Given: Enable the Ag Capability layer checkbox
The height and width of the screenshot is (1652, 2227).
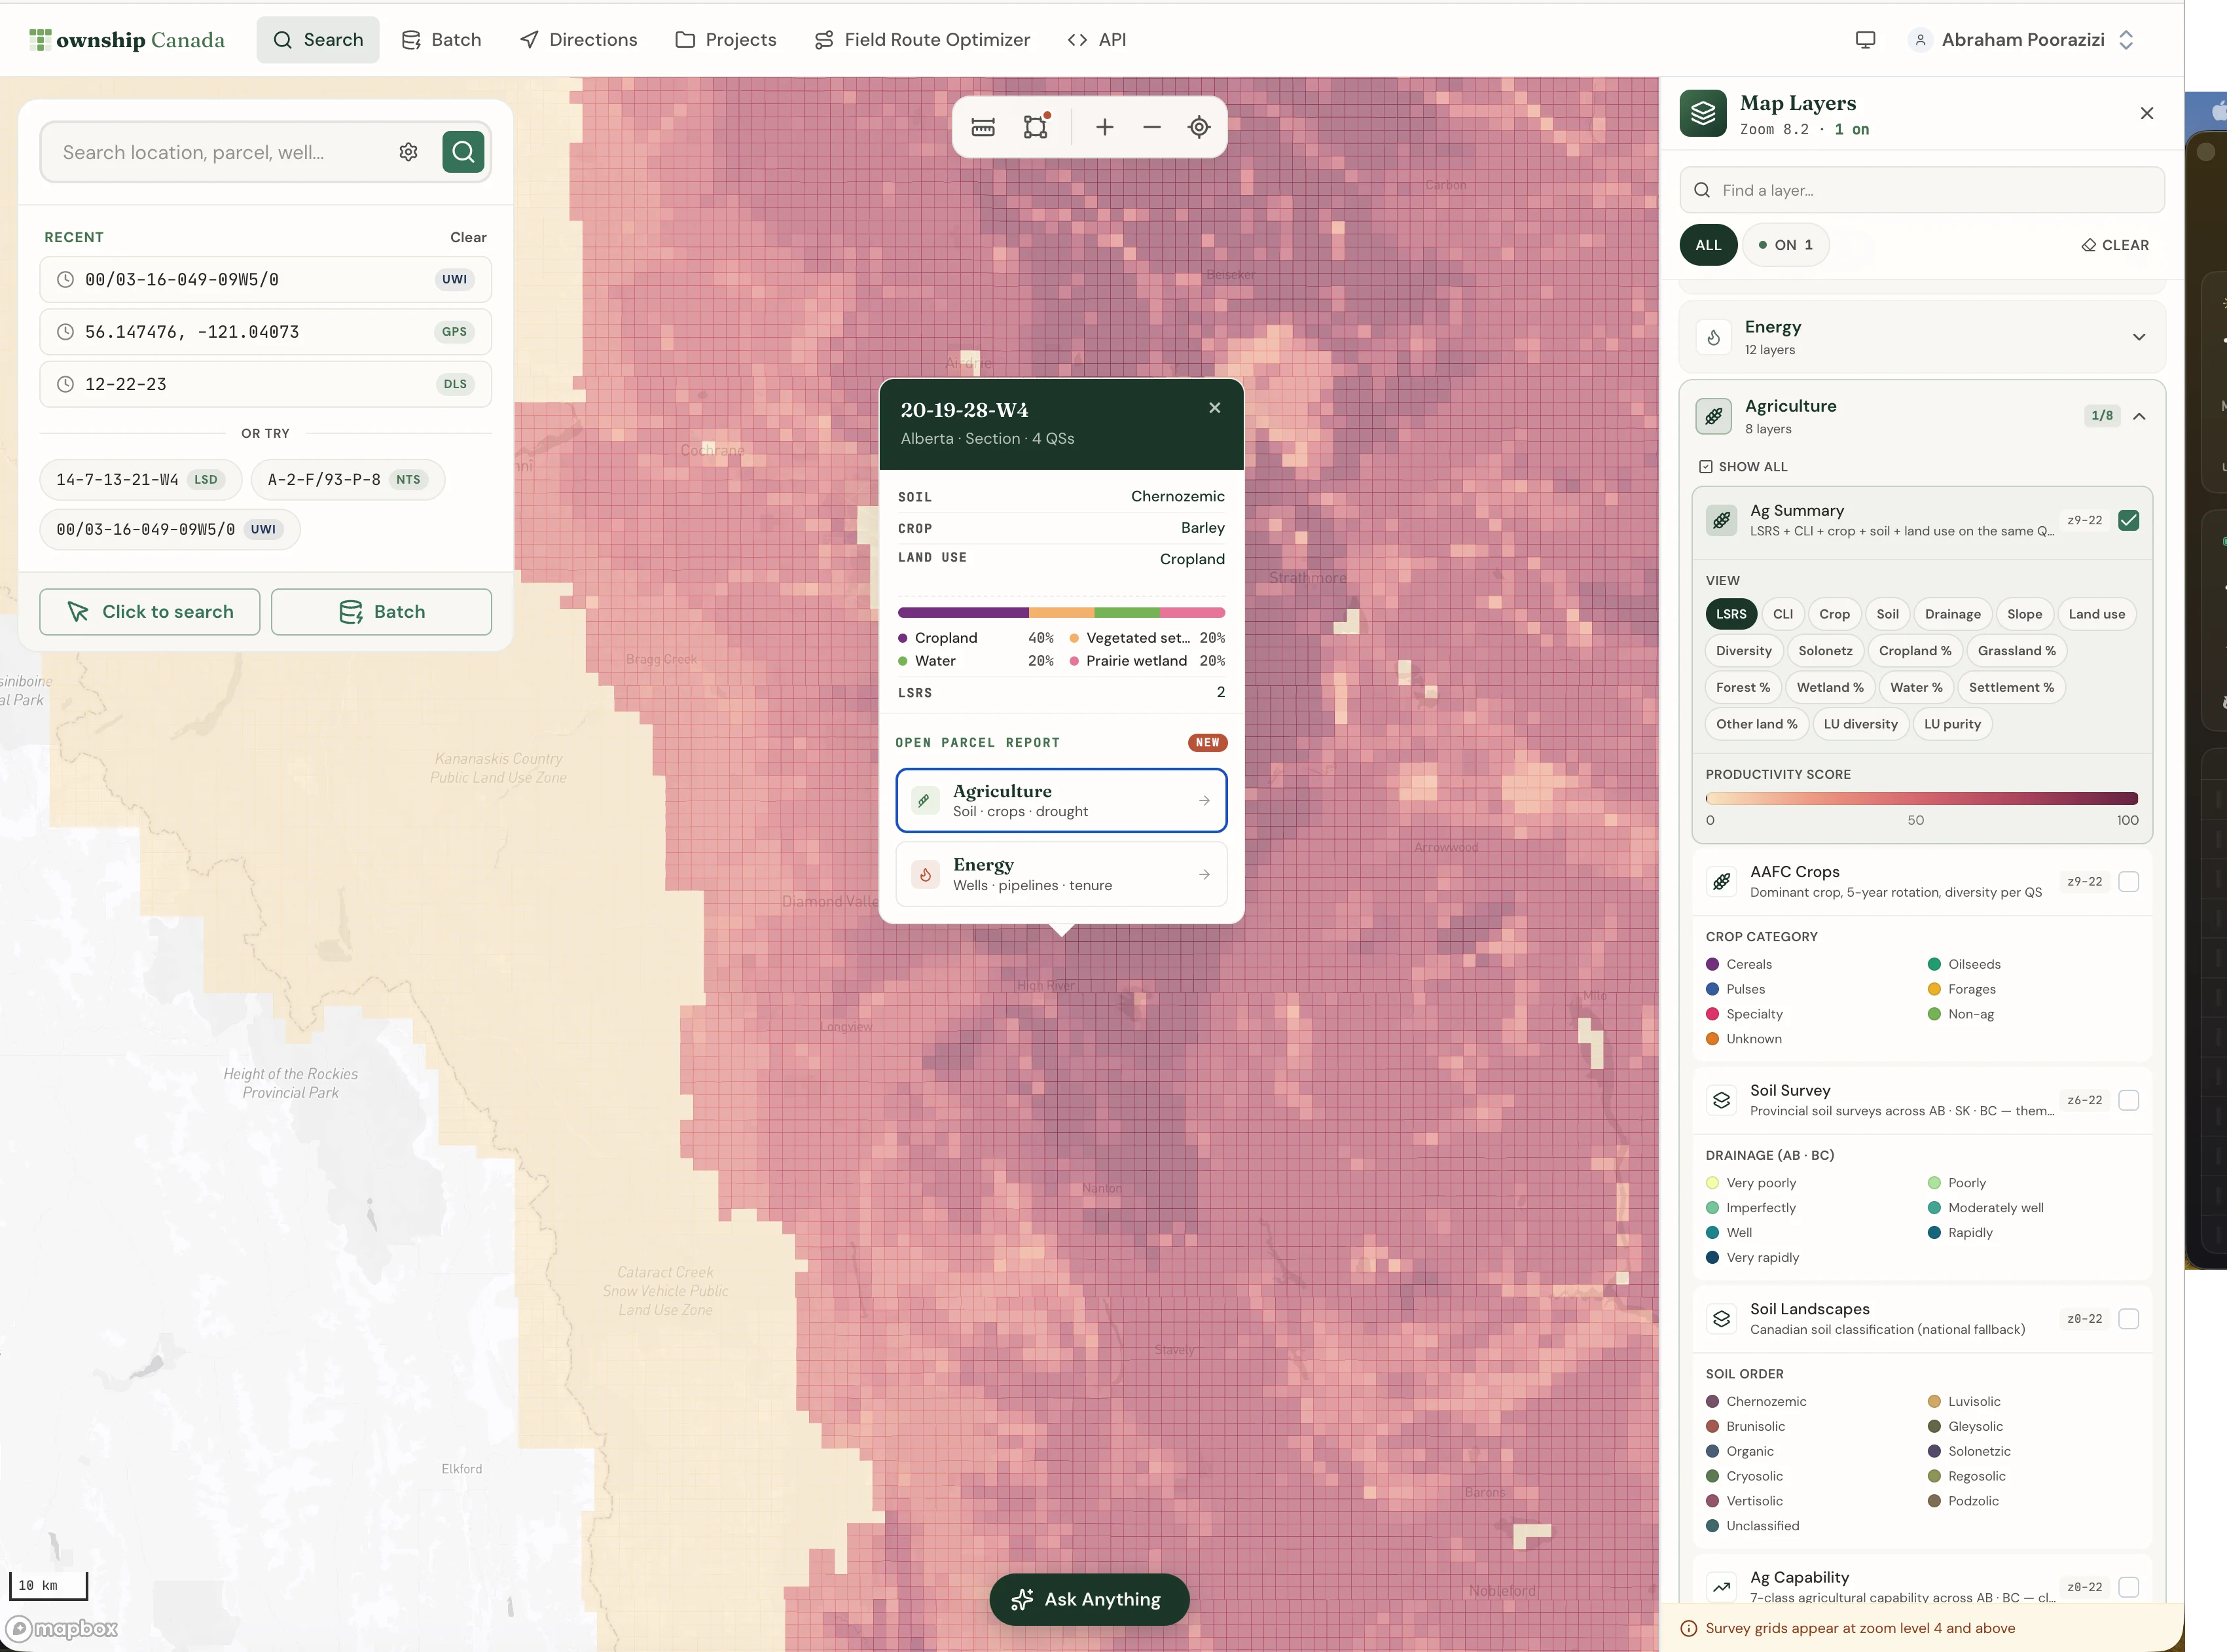Looking at the screenshot, I should pos(2128,1587).
